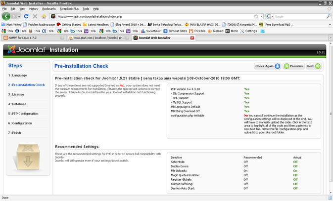Click the Twitter bird toolbar icon
The height and width of the screenshot is (201, 333).
[263, 31]
